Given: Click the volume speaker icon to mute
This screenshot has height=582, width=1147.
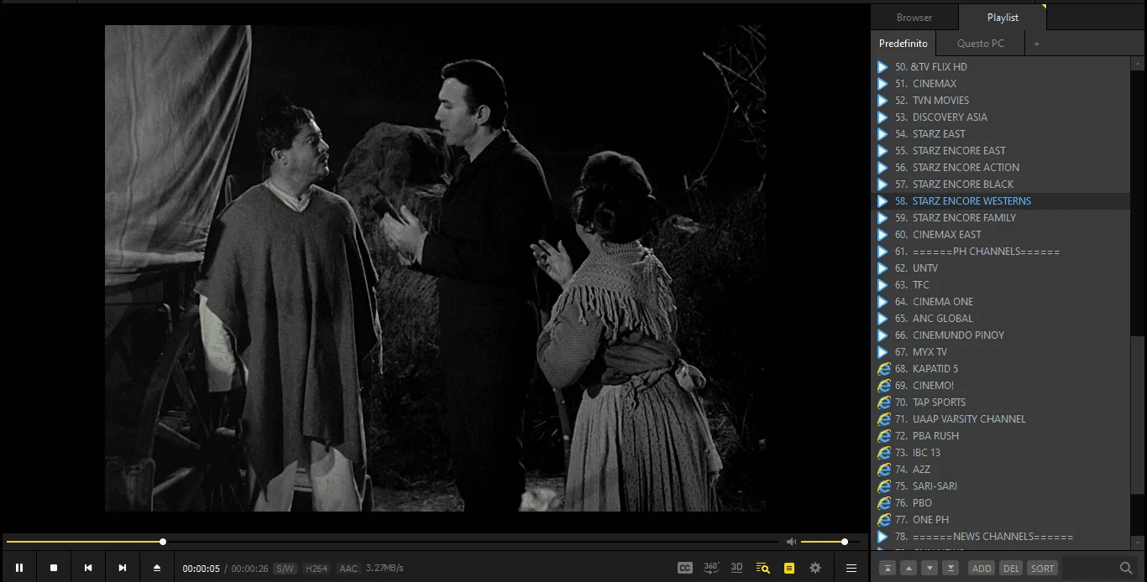Looking at the screenshot, I should [x=791, y=542].
